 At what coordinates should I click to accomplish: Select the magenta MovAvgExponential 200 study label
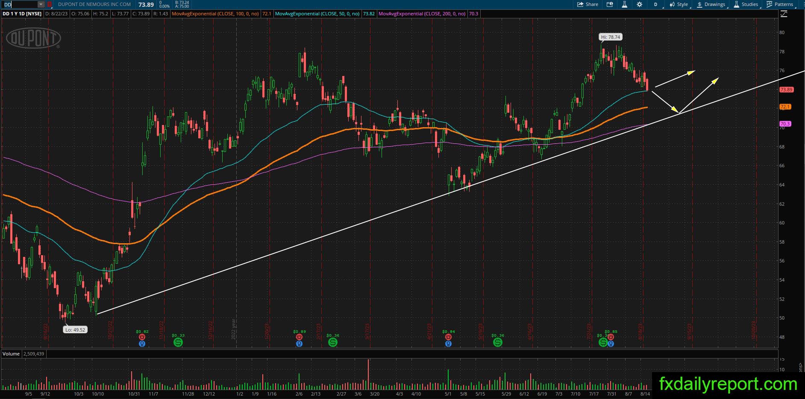coord(422,14)
